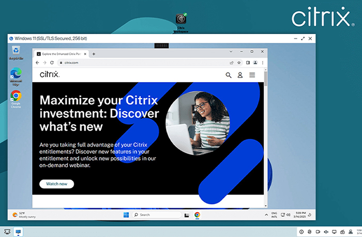Open local tray globe icon
The width and height of the screenshot is (362, 237).
tap(310, 232)
